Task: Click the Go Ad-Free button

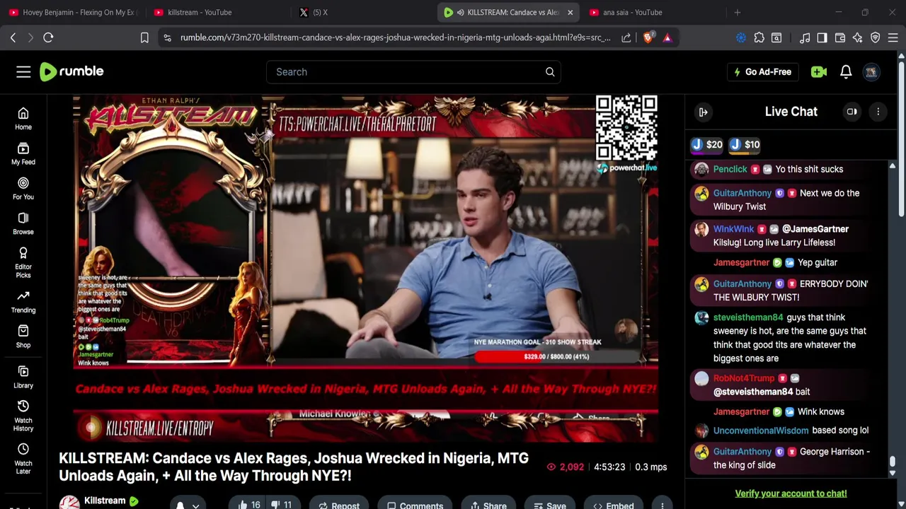Action: click(762, 71)
